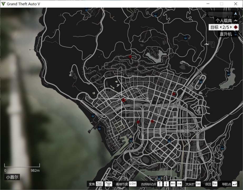
Task: Minimize the Grand Theft Auto V window
Action: click(208, 4)
